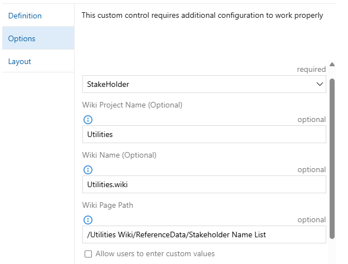Click the 'required' text above StakeHolder

(x=311, y=70)
